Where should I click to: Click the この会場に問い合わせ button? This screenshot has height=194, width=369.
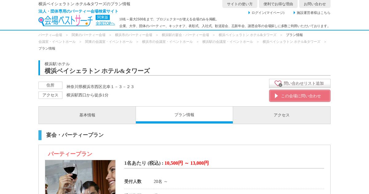[300, 96]
